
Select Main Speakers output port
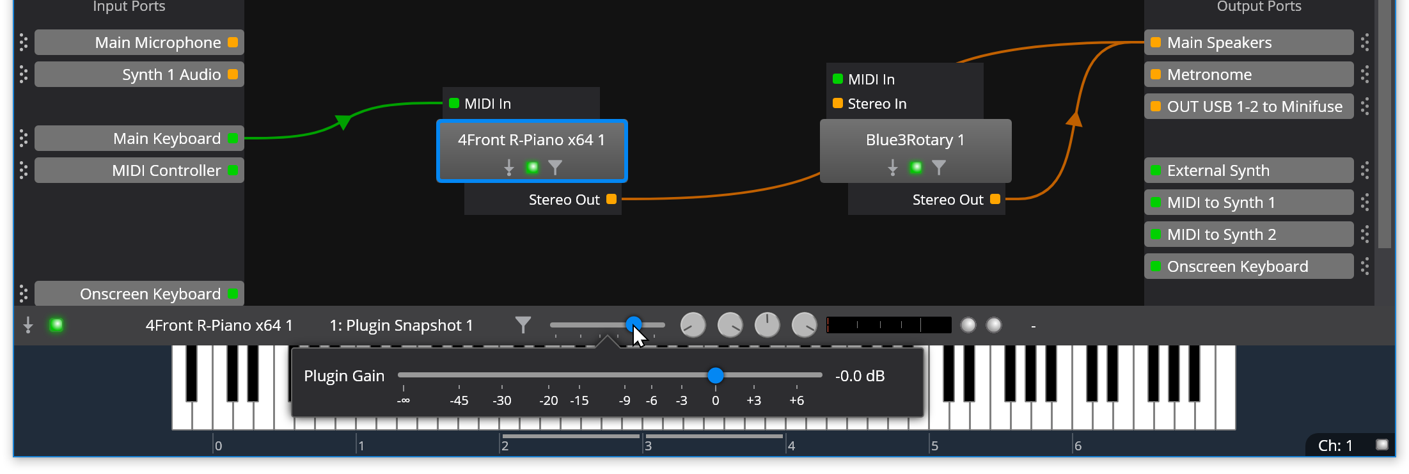coord(1249,42)
